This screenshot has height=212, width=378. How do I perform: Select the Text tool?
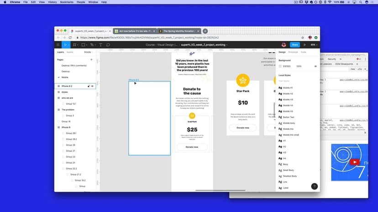click(x=101, y=45)
